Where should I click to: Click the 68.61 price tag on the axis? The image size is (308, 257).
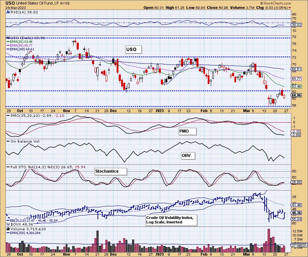(297, 69)
